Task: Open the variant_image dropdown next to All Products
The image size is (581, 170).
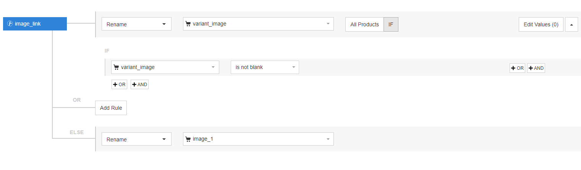Action: pos(258,24)
